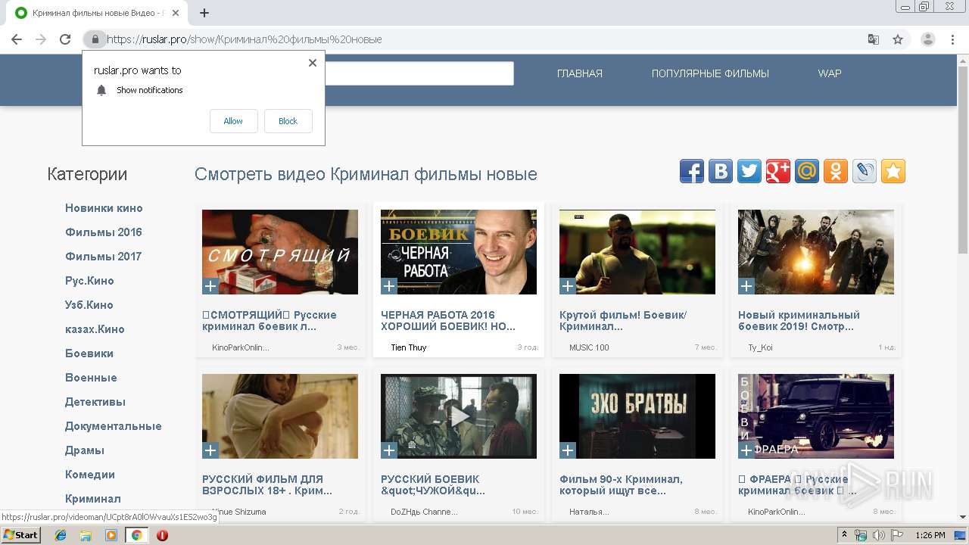The height and width of the screenshot is (545, 969).
Task: Add ЧЕРНАЯ РАБОТА video with plus icon
Action: click(x=389, y=286)
